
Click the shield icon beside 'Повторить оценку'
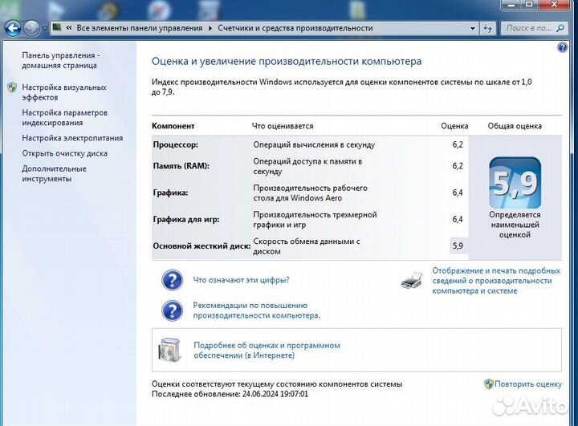click(488, 384)
